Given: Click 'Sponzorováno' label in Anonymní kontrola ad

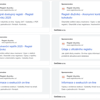Looking at the screenshot, I should (x=67, y=4).
